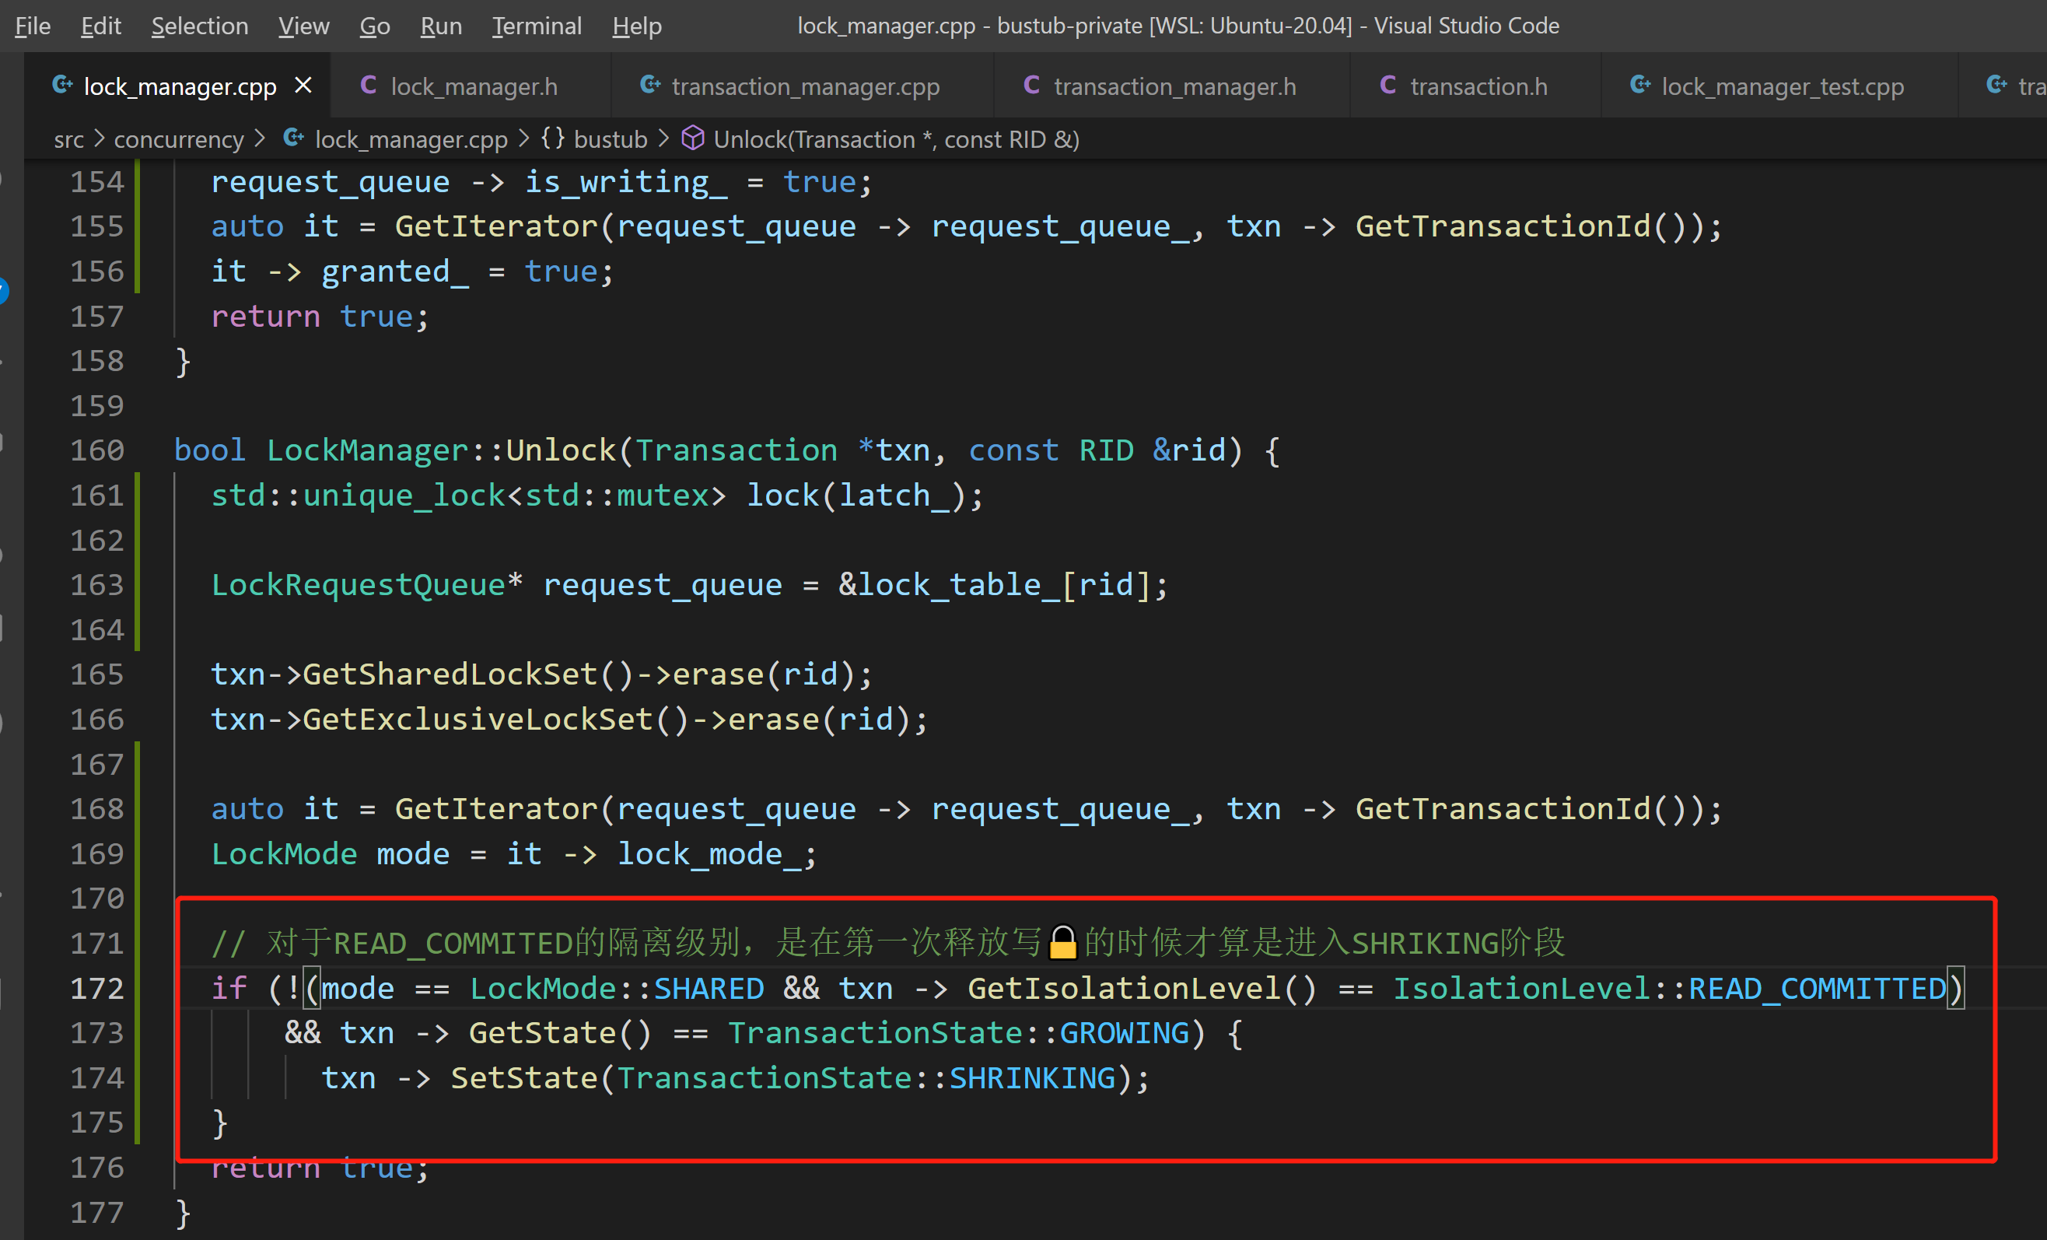
Task: Click C++ icon on lock_manager.cpp tab
Action: [62, 86]
